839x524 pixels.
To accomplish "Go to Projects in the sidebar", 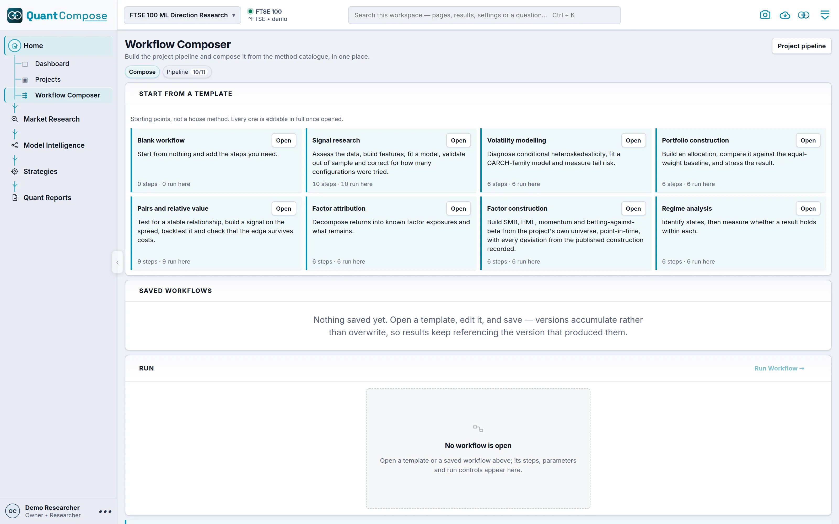I will (48, 79).
